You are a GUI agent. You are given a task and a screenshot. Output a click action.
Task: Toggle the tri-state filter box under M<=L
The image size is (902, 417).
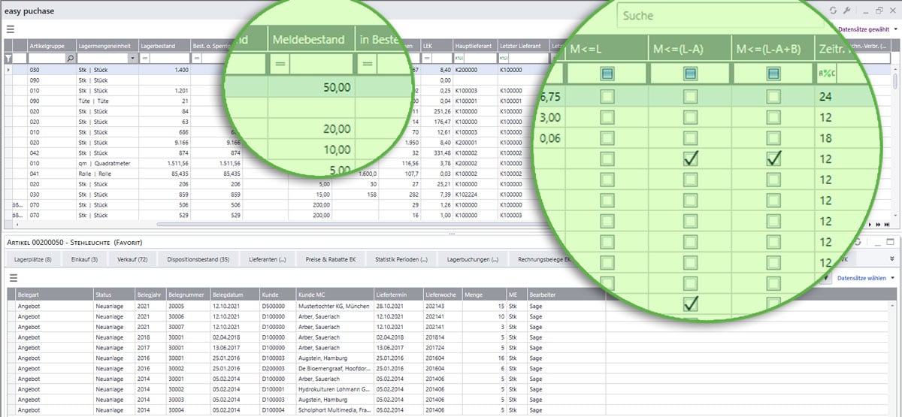point(607,73)
